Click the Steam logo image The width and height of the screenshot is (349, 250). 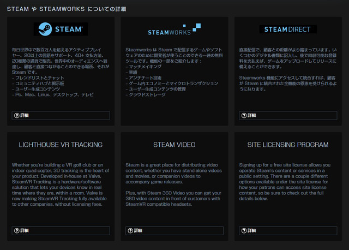tap(61, 29)
